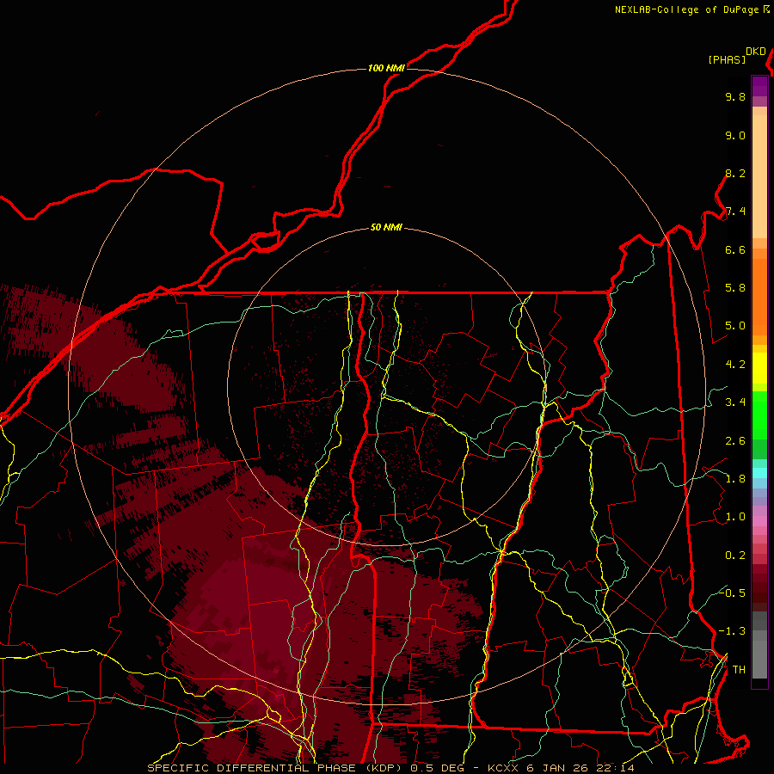774x774 pixels.
Task: Click the -0.5 value on the color scale
Action: coord(732,593)
